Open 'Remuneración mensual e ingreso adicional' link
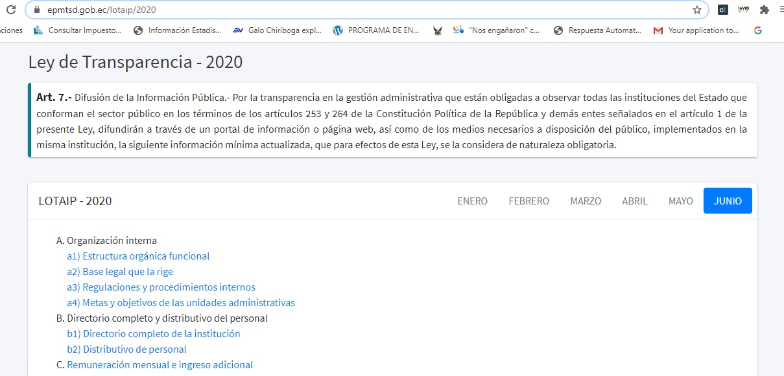Image resolution: width=784 pixels, height=376 pixels. click(160, 365)
